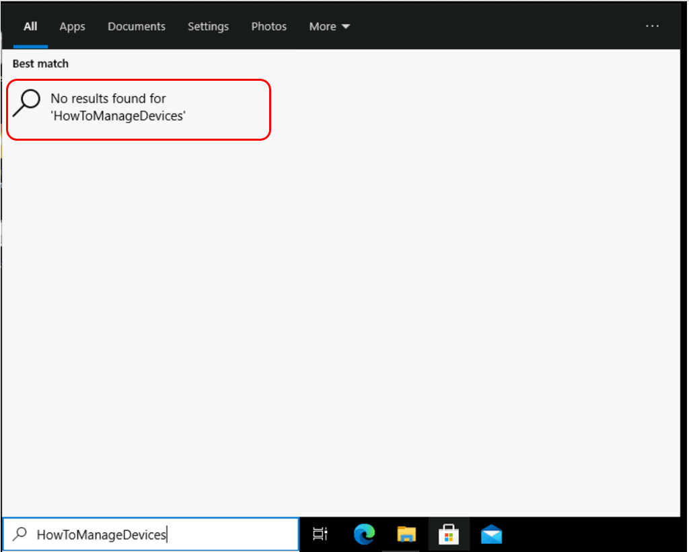Select the 'No results found' result entry

click(x=138, y=108)
